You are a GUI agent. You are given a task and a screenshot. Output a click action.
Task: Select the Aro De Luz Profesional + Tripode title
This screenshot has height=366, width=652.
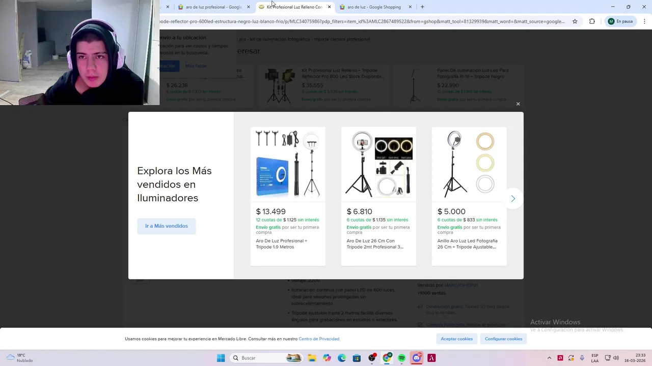click(x=281, y=244)
